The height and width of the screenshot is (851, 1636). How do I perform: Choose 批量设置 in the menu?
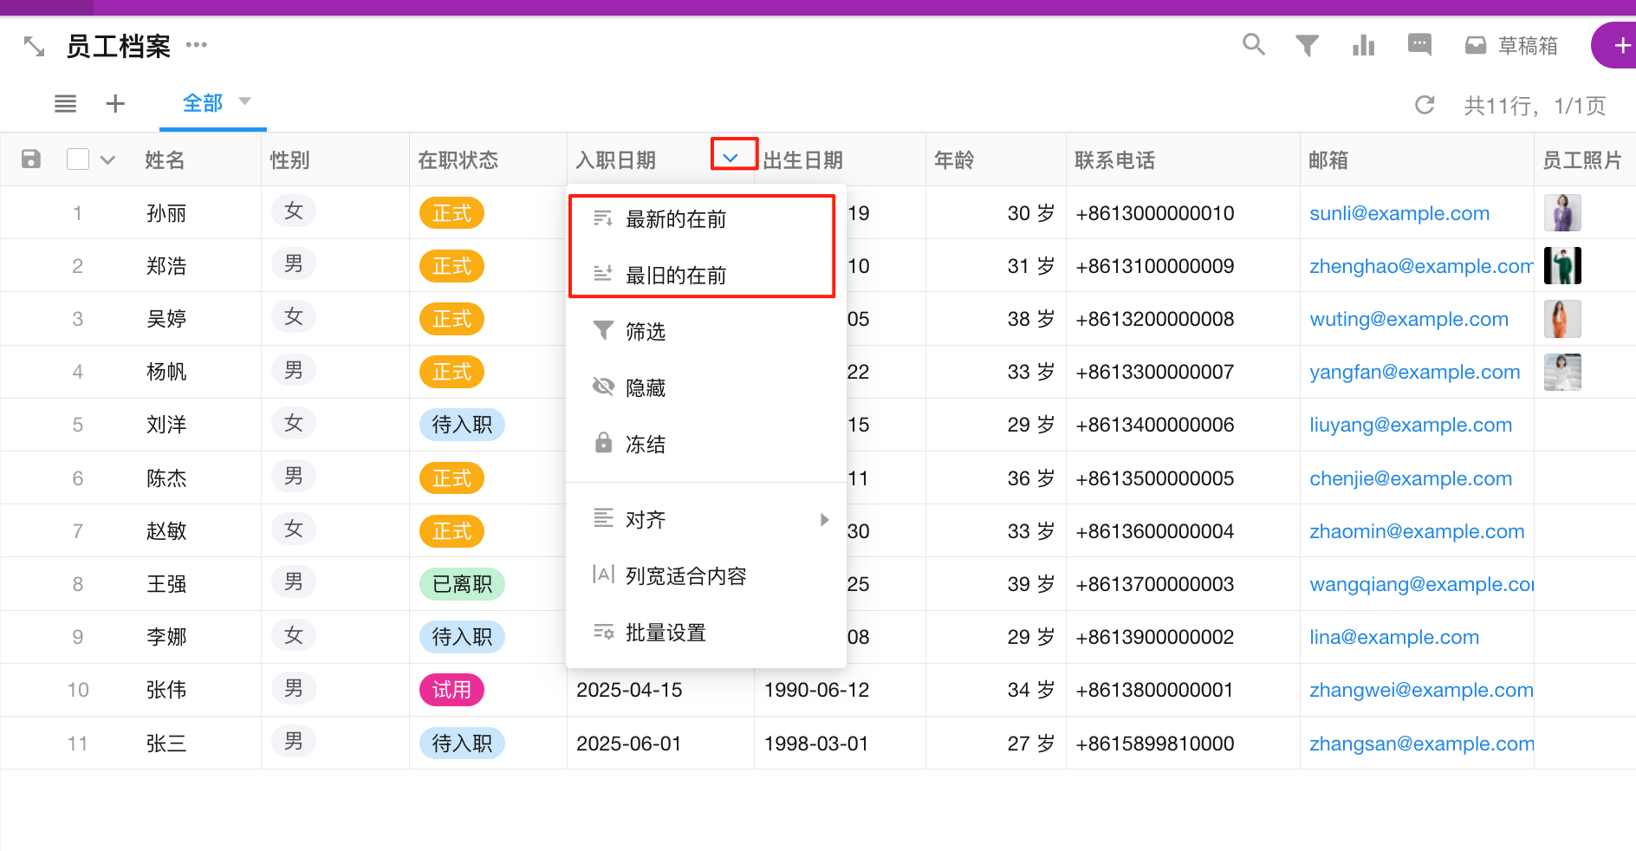point(665,633)
